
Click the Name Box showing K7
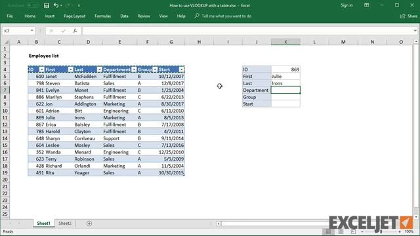pos(16,31)
